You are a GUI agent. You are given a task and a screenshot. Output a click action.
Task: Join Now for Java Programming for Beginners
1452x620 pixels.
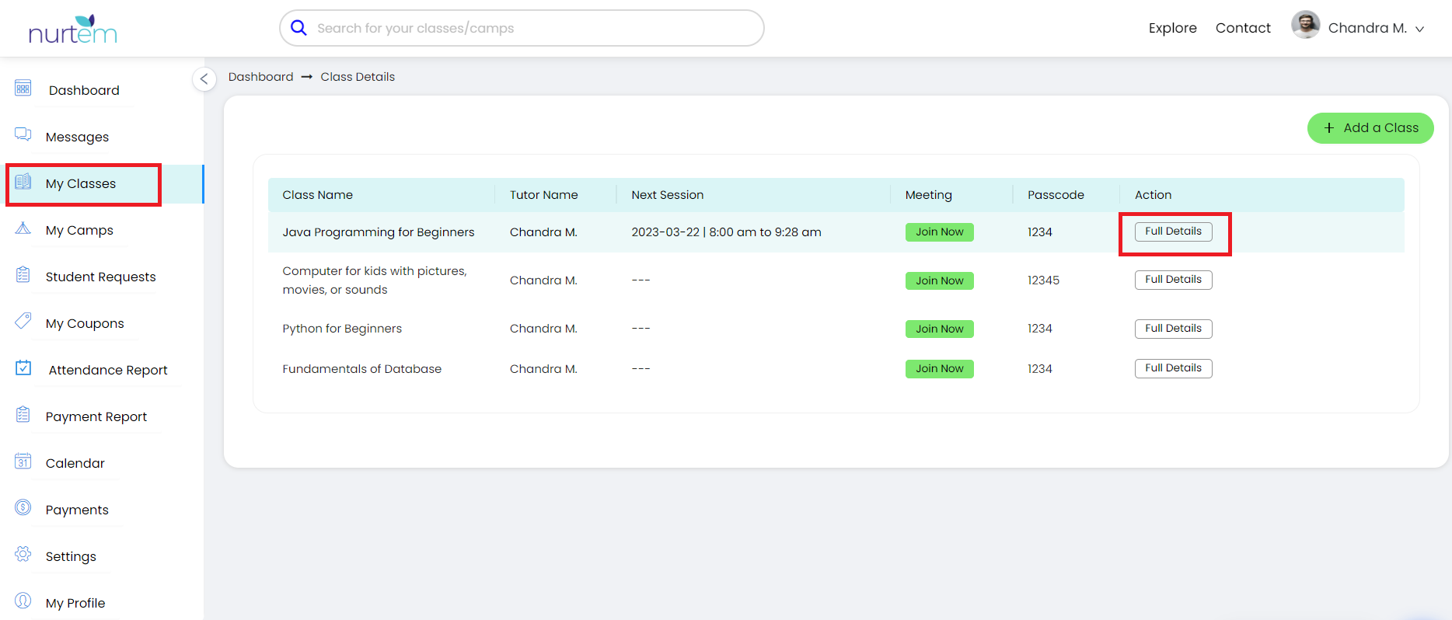939,232
